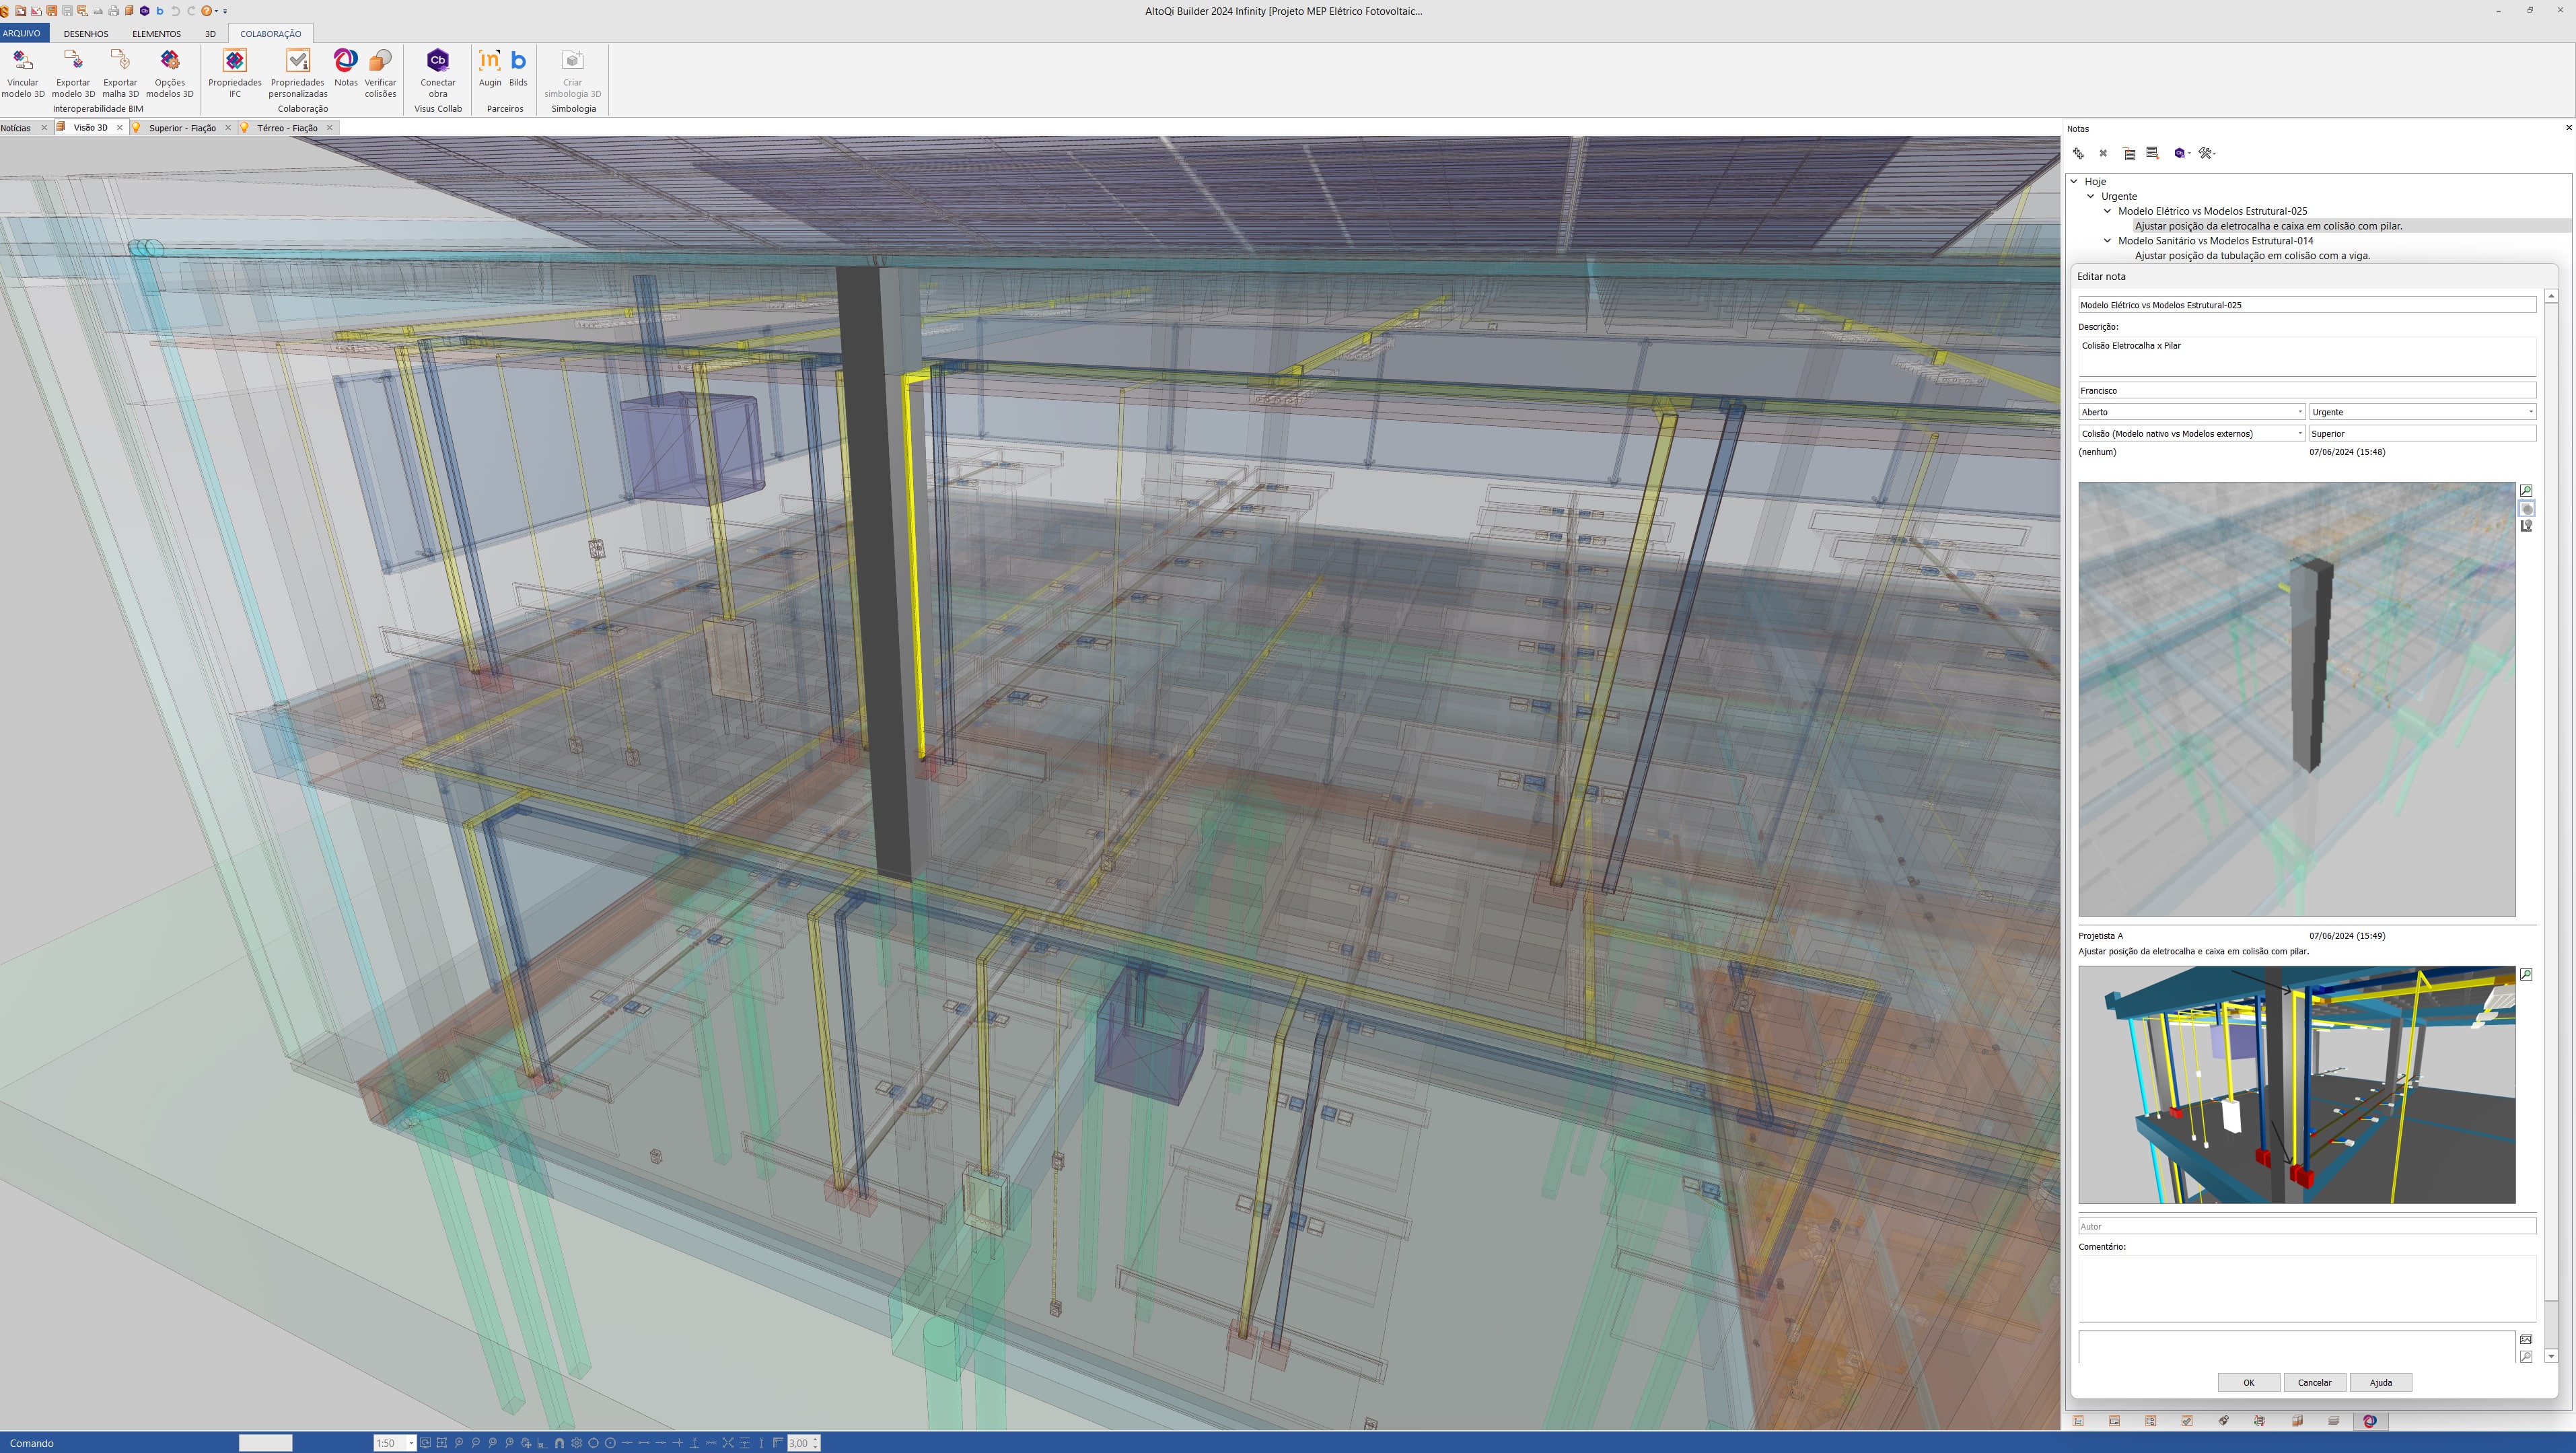Switch to DESENHOS ribbon tab
The width and height of the screenshot is (2576, 1453).
(x=86, y=33)
